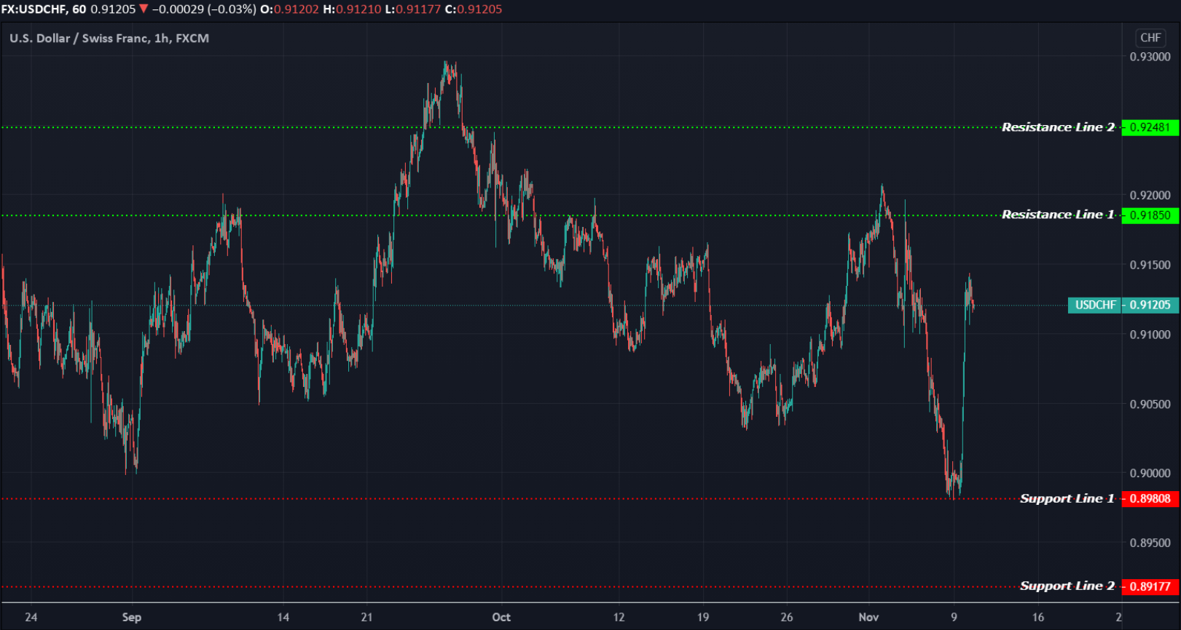Click the USDCHF current price label
1181x630 pixels.
[x=1095, y=305]
